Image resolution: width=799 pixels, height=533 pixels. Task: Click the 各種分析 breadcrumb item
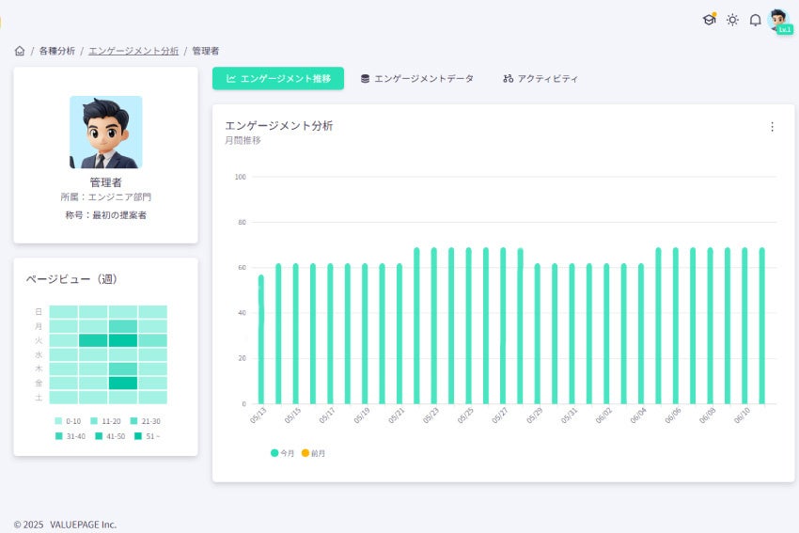57,51
